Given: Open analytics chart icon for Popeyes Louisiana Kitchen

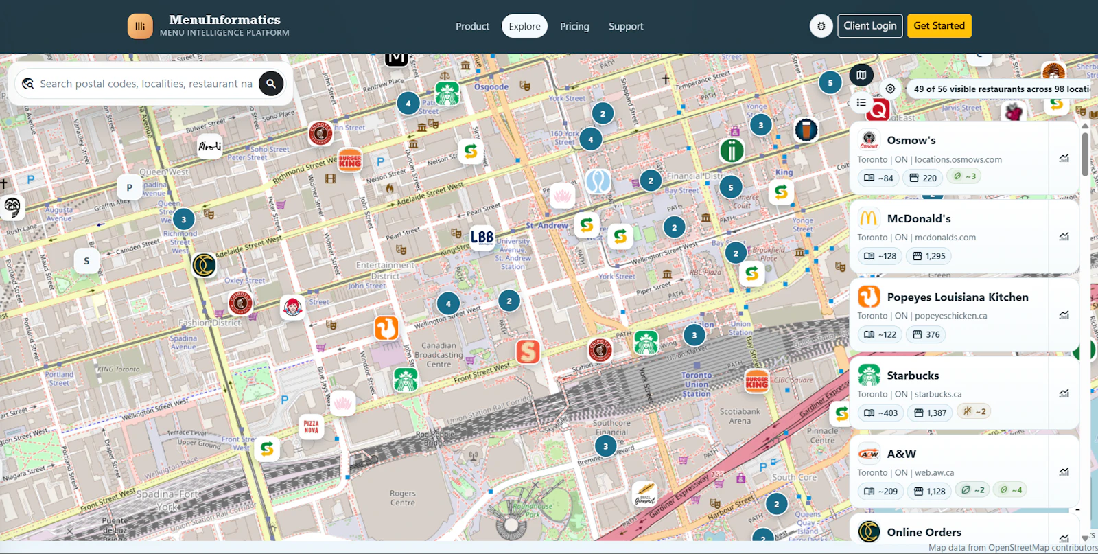Looking at the screenshot, I should (1064, 315).
